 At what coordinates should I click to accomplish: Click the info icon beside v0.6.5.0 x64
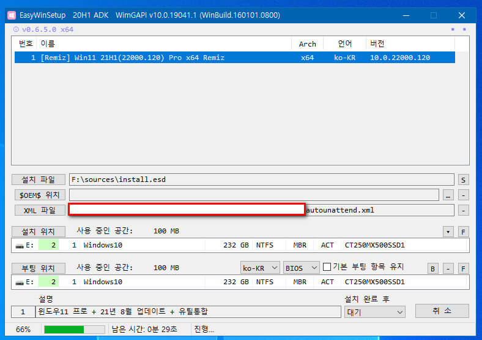16,29
